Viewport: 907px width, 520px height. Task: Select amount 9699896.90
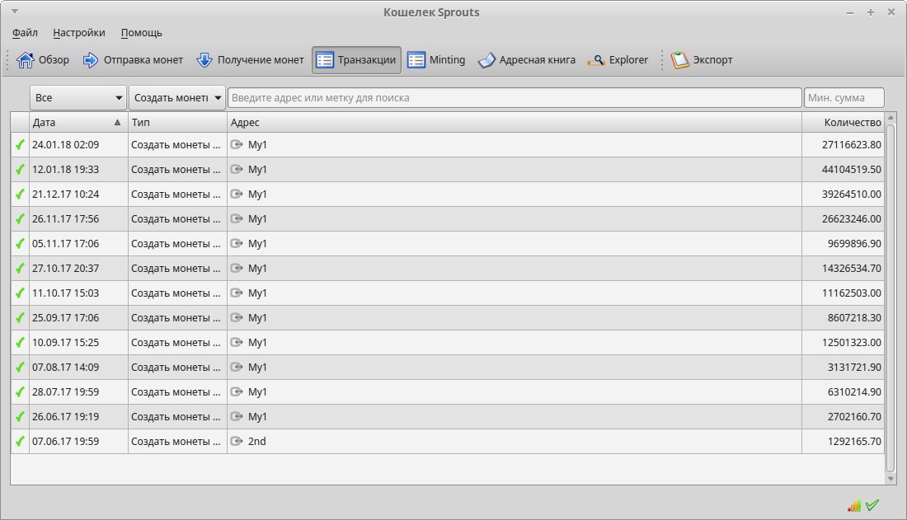854,243
